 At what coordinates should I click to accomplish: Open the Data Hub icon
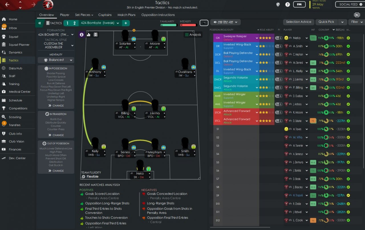(4, 68)
